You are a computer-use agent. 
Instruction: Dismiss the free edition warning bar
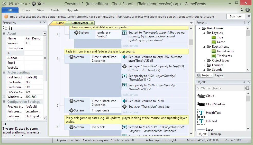point(249,16)
